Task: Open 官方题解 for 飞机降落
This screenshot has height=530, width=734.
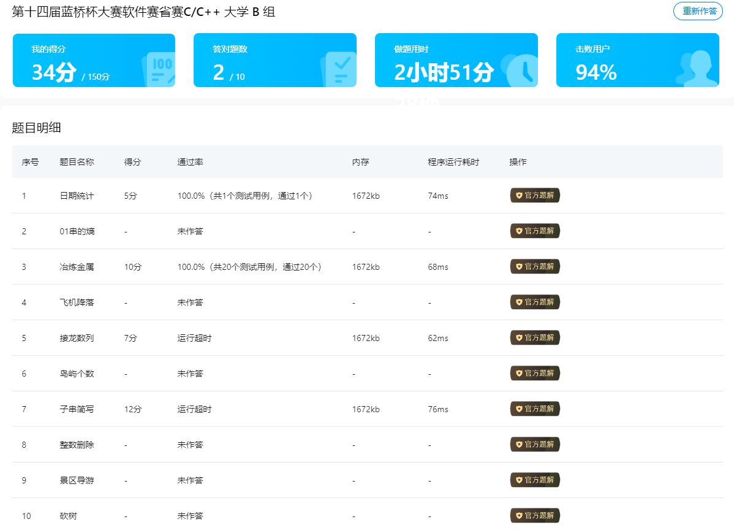Action: [x=535, y=302]
